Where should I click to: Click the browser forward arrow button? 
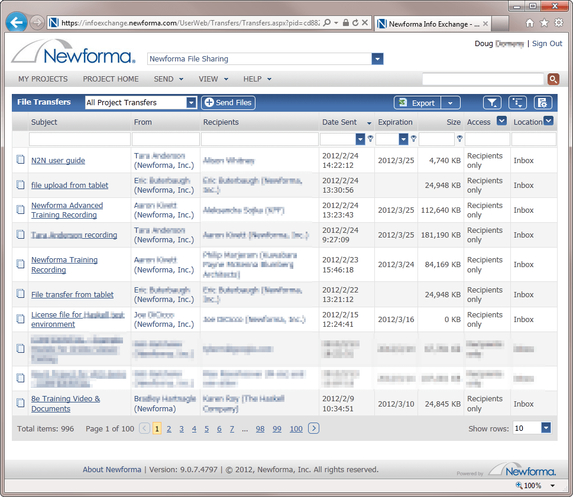37,22
